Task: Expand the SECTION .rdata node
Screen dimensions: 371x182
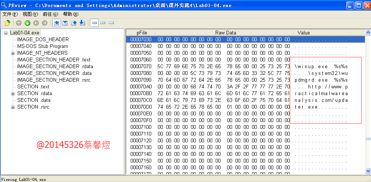Action: tap(13, 94)
